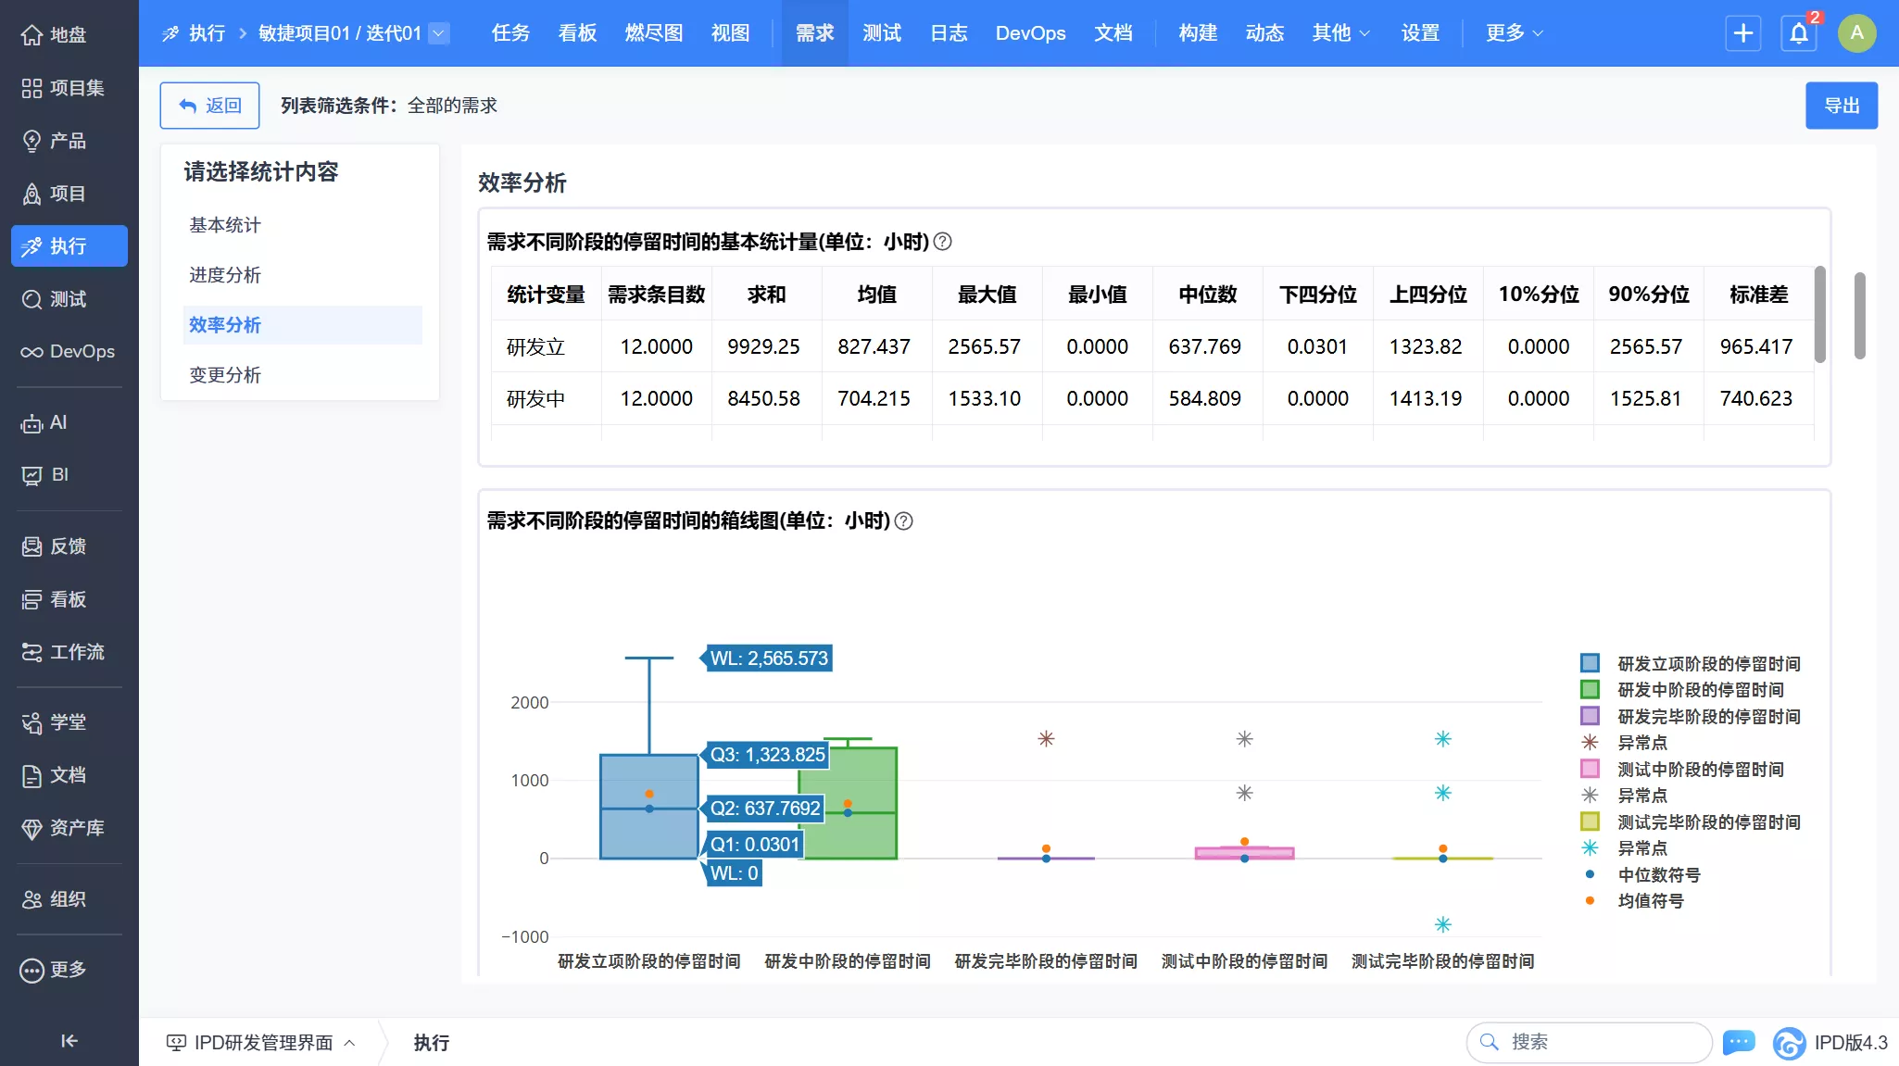Collapse the left sidebar
1899x1066 pixels.
69,1040
